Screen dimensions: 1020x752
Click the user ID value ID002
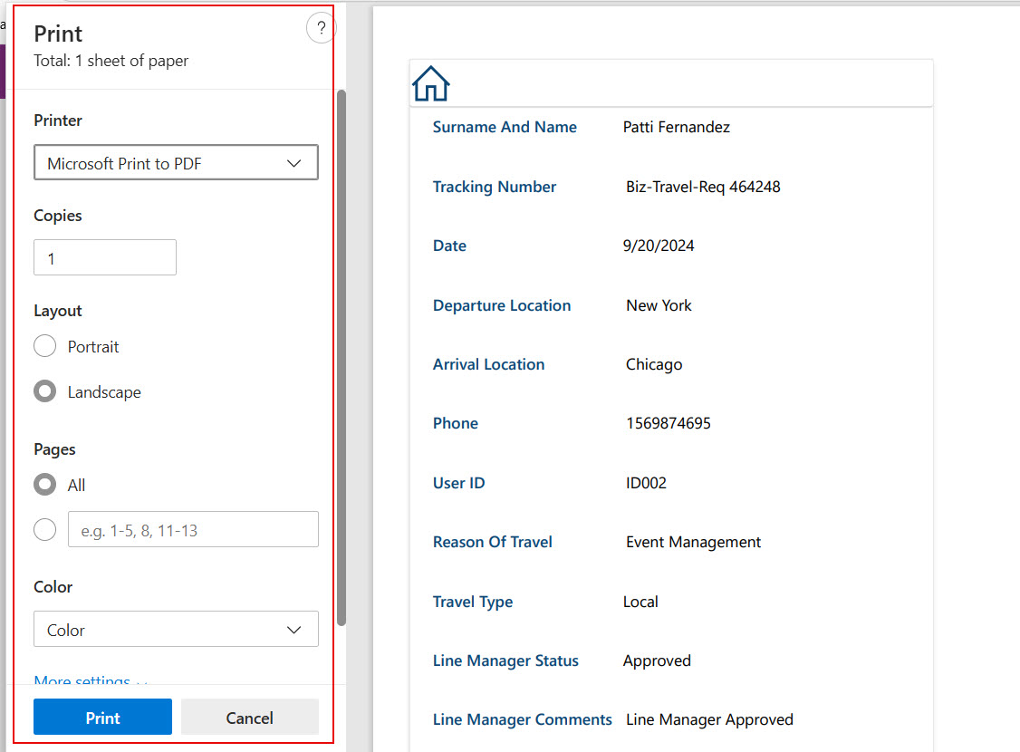tap(646, 483)
